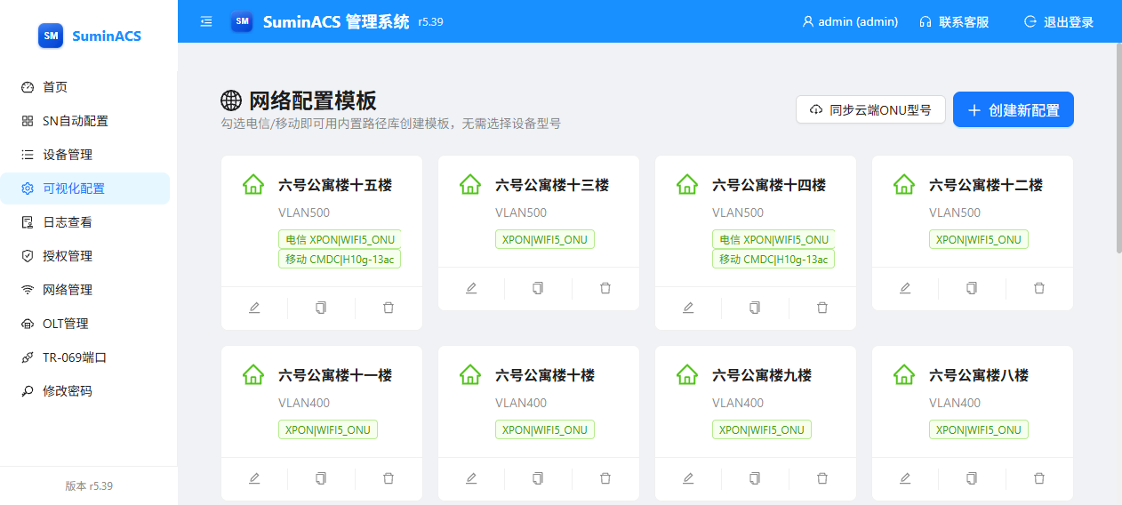Viewport: 1122px width, 505px height.
Task: Click the house icon on 六号公寓楼十二楼 card
Action: tap(904, 184)
